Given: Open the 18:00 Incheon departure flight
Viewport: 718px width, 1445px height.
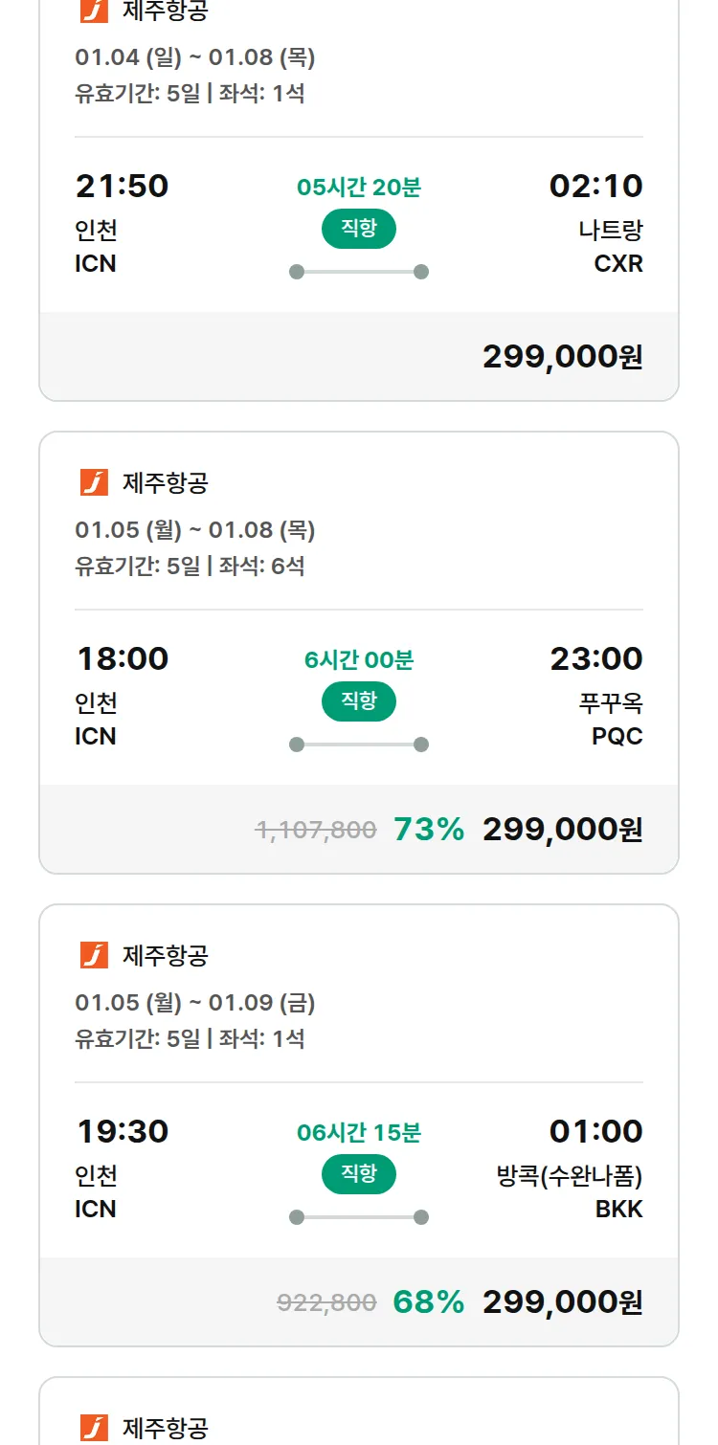Looking at the screenshot, I should (122, 658).
